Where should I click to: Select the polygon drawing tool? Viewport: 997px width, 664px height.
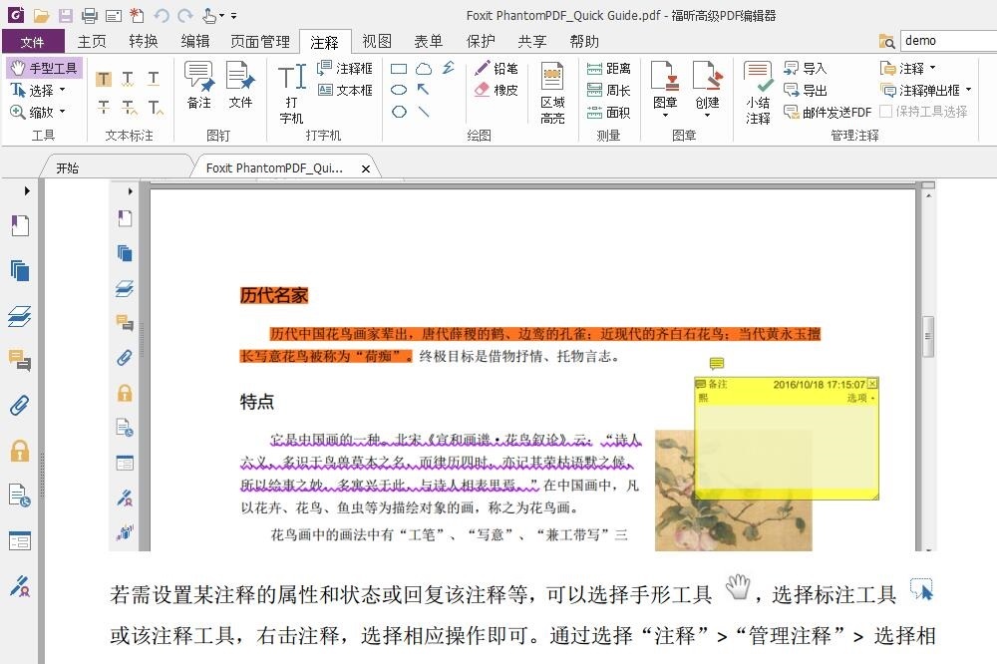pos(399,112)
